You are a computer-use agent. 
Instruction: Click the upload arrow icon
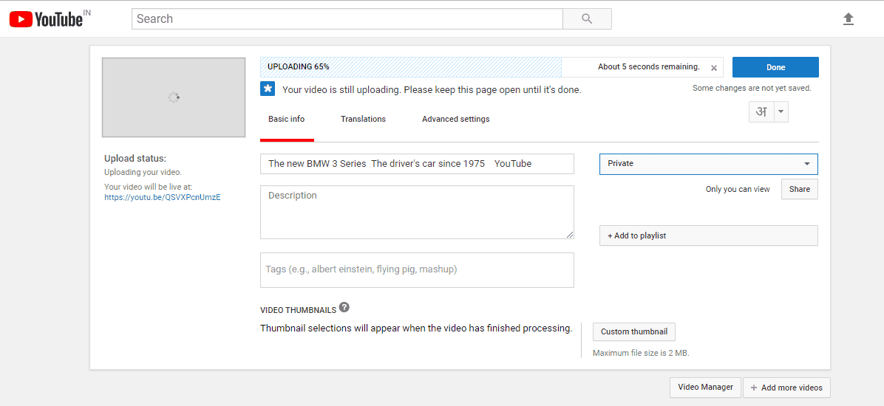(x=848, y=19)
